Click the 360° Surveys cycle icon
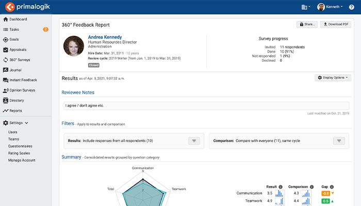Viewport: 361px width, 206px height. (6, 60)
